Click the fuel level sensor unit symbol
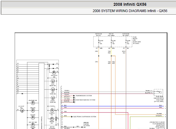Viewport: 176px width, 129px height. click(158, 92)
